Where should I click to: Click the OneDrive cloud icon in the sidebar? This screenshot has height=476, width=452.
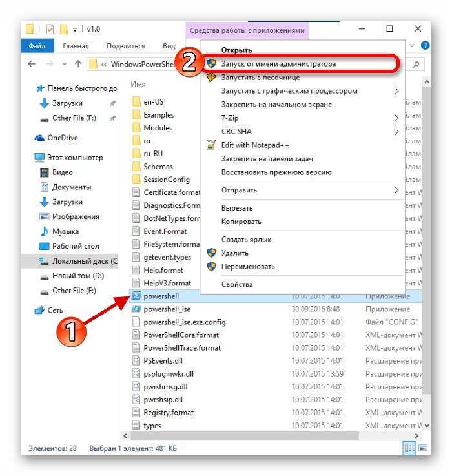(x=39, y=138)
